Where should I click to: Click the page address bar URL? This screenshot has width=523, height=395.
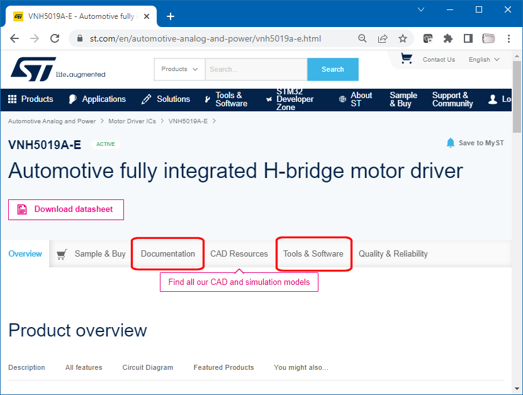pos(205,38)
